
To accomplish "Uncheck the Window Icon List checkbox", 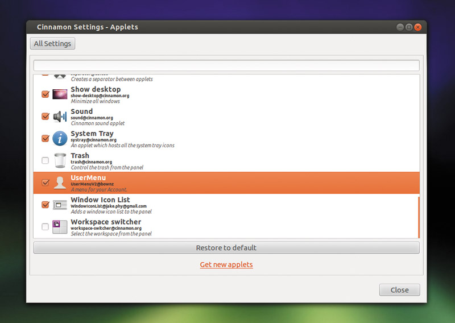I will [45, 205].
